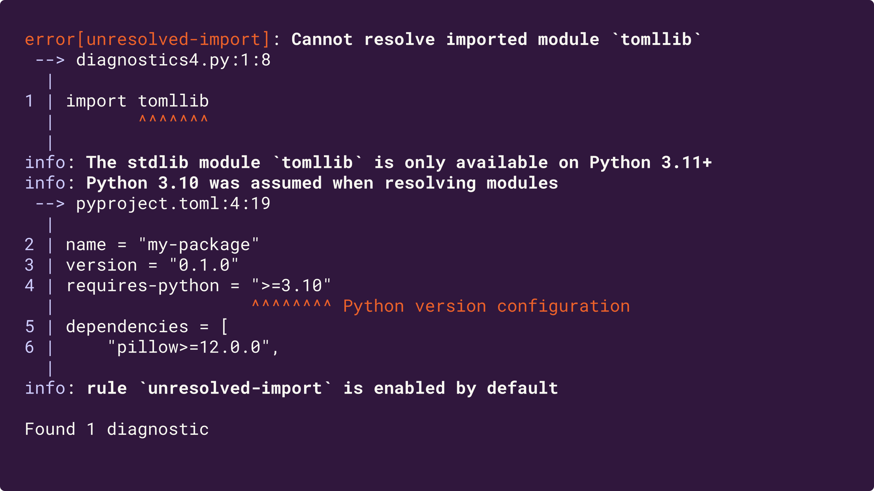Click the orange carets under tomllib

[173, 120]
